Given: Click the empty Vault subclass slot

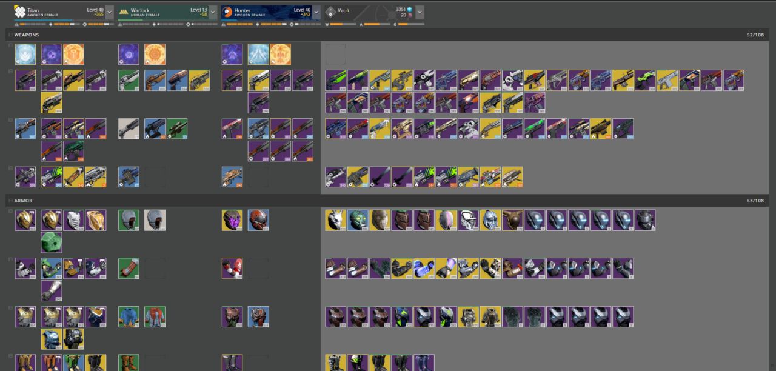Looking at the screenshot, I should 336,54.
